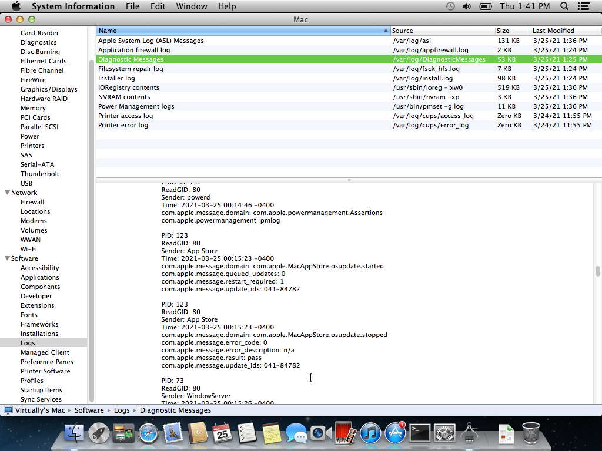Select NVRAM contents row
The height and width of the screenshot is (451, 602).
349,97
